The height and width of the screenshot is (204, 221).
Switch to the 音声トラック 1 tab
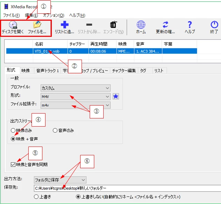click(x=48, y=70)
